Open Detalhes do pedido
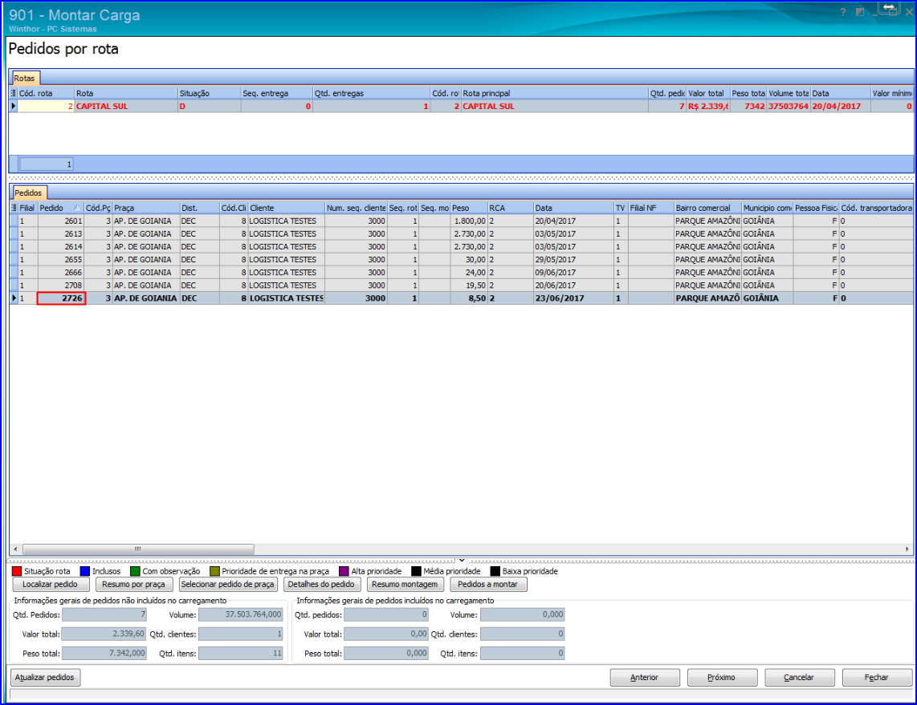 click(322, 584)
